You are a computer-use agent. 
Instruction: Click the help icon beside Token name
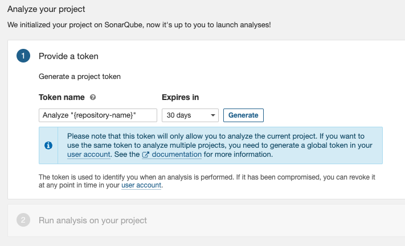coord(93,97)
